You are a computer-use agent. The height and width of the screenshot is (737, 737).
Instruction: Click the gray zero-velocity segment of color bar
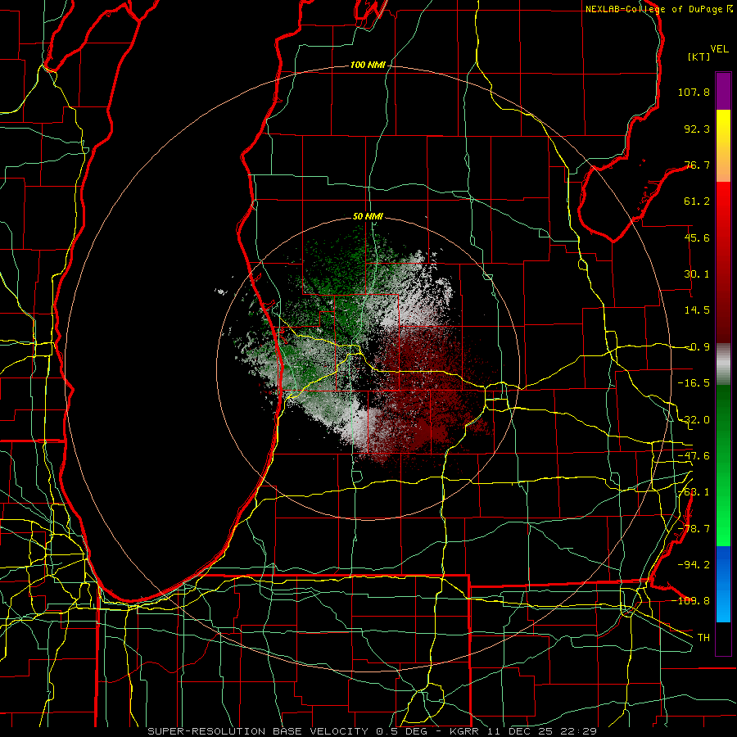(723, 364)
